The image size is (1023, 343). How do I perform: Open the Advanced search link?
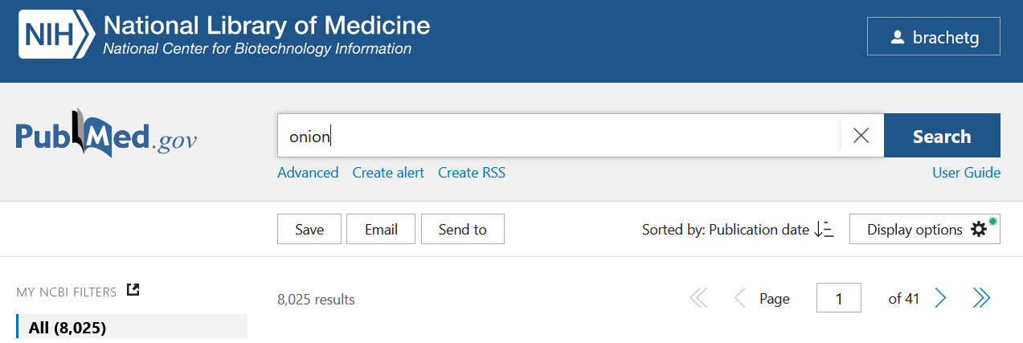pyautogui.click(x=308, y=173)
